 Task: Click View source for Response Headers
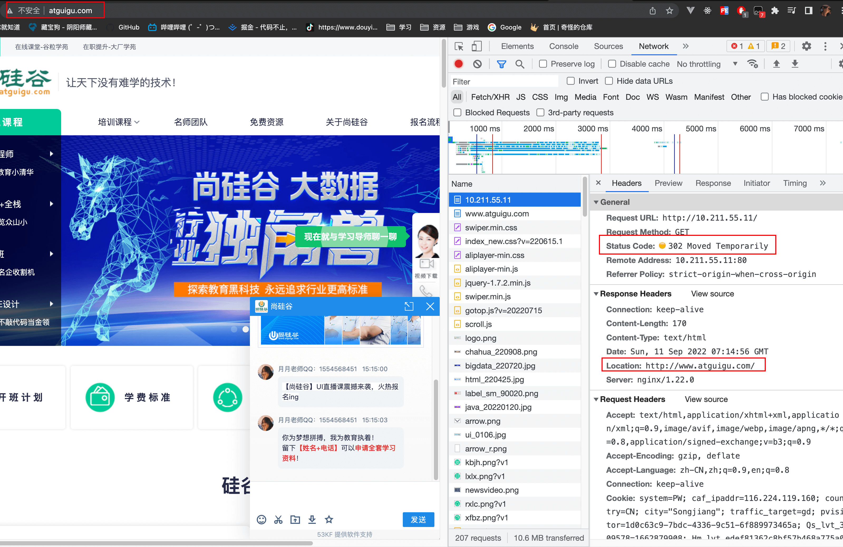pos(712,294)
